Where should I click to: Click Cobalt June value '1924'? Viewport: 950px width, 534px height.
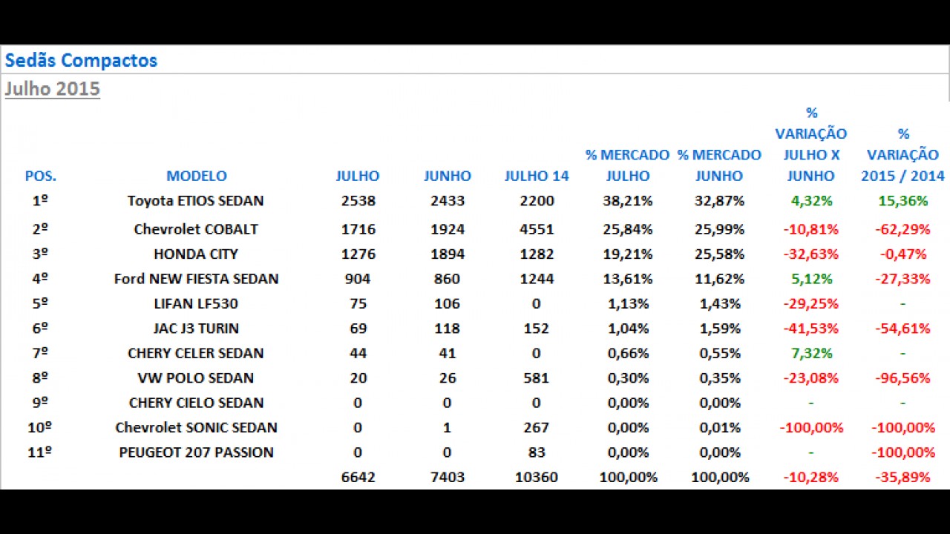(x=448, y=229)
